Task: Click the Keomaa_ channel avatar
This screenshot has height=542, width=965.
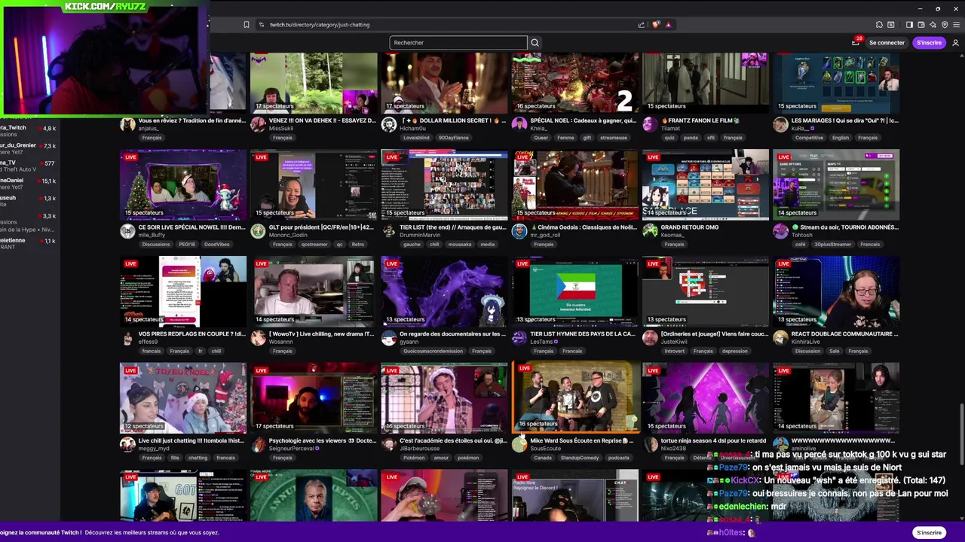Action: [x=650, y=231]
